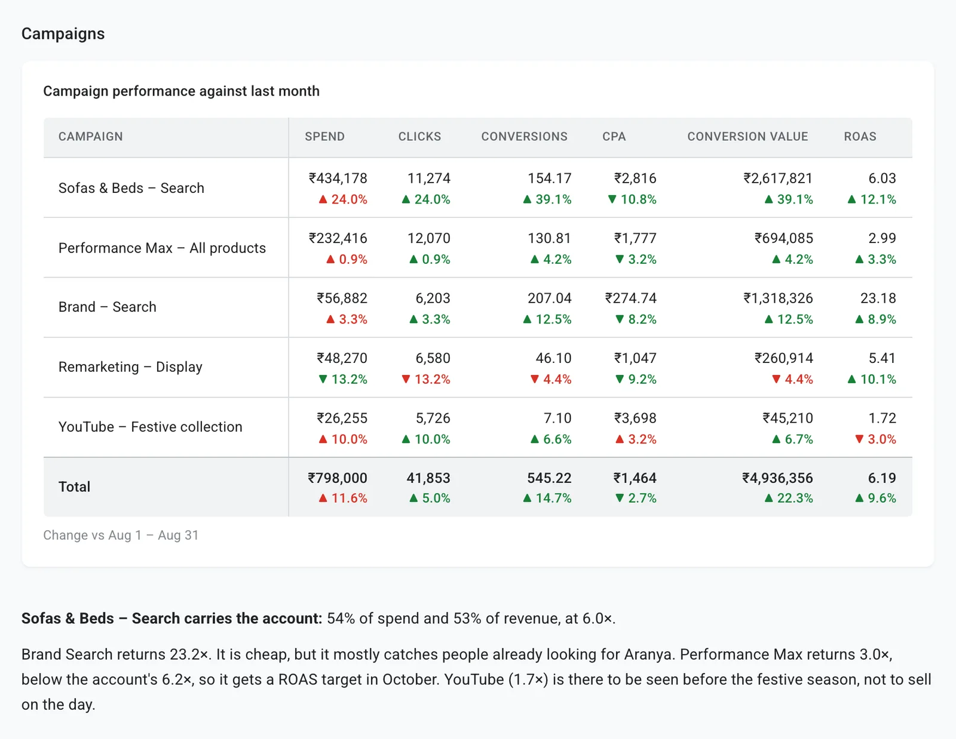Click the 6.19 total ROAS value
Viewport: 956px width, 739px height.
point(882,478)
